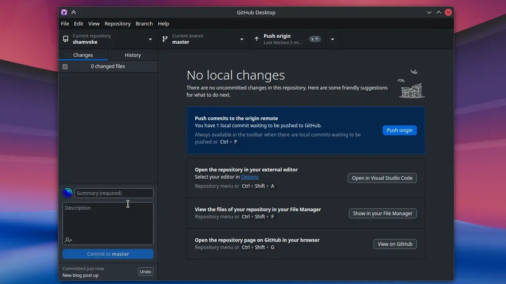Close GitHub Desktop with the red X button
The image size is (506, 284).
[448, 12]
